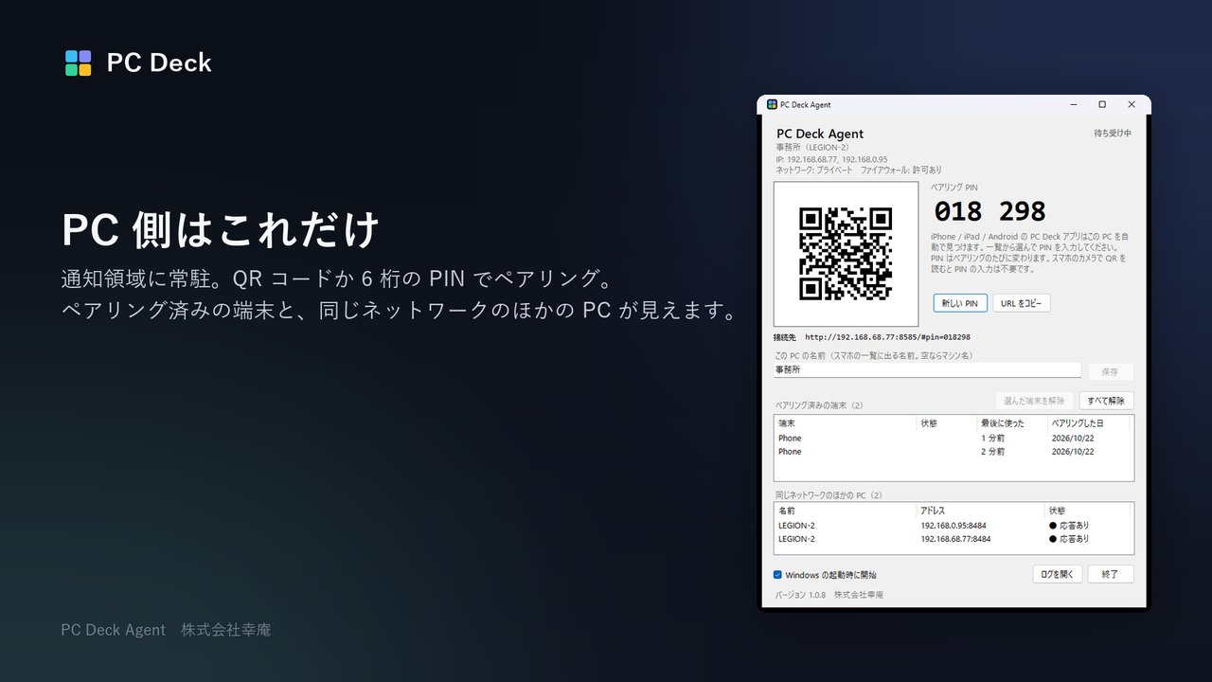The height and width of the screenshot is (682, 1212).
Task: Click the アドレス column header
Action: pos(980,511)
